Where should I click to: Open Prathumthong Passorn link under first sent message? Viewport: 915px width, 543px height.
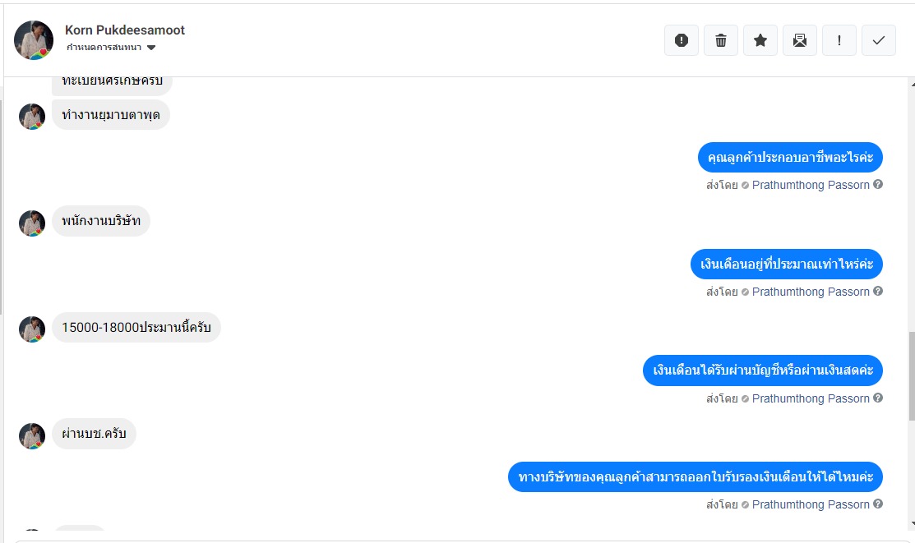pyautogui.click(x=811, y=185)
